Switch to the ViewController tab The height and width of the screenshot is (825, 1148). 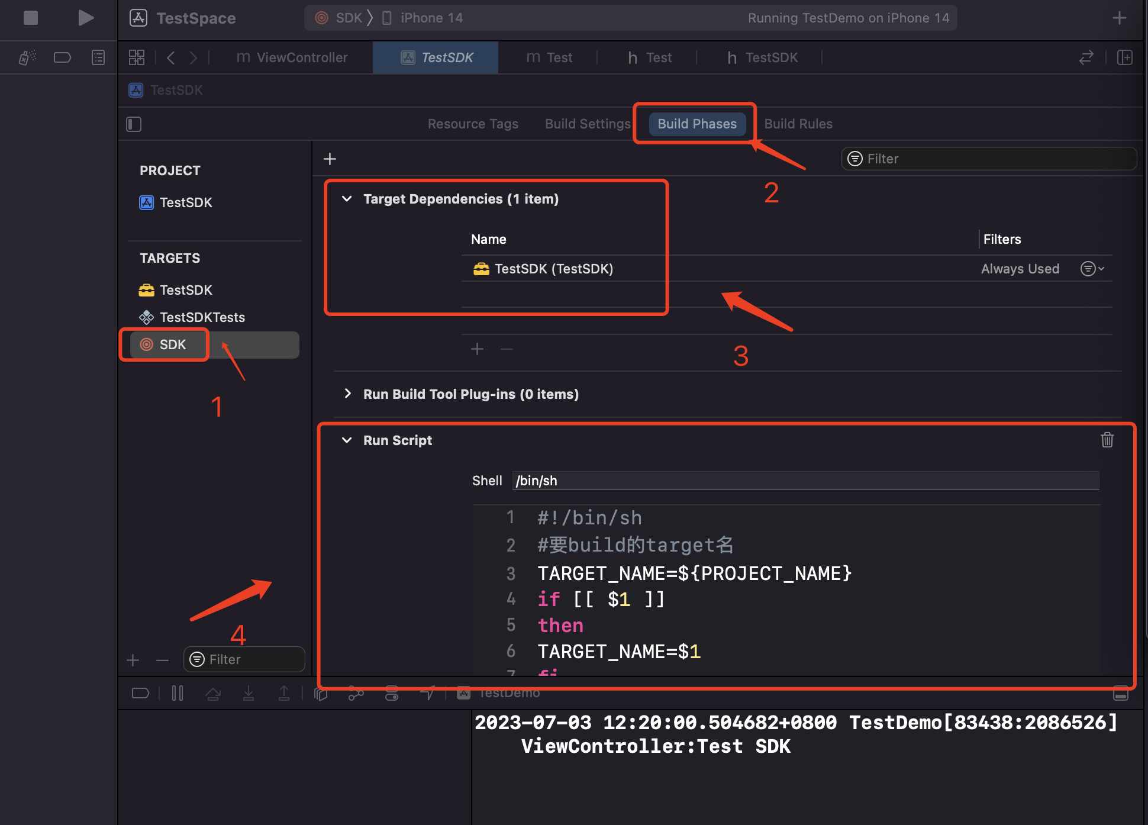click(x=292, y=57)
